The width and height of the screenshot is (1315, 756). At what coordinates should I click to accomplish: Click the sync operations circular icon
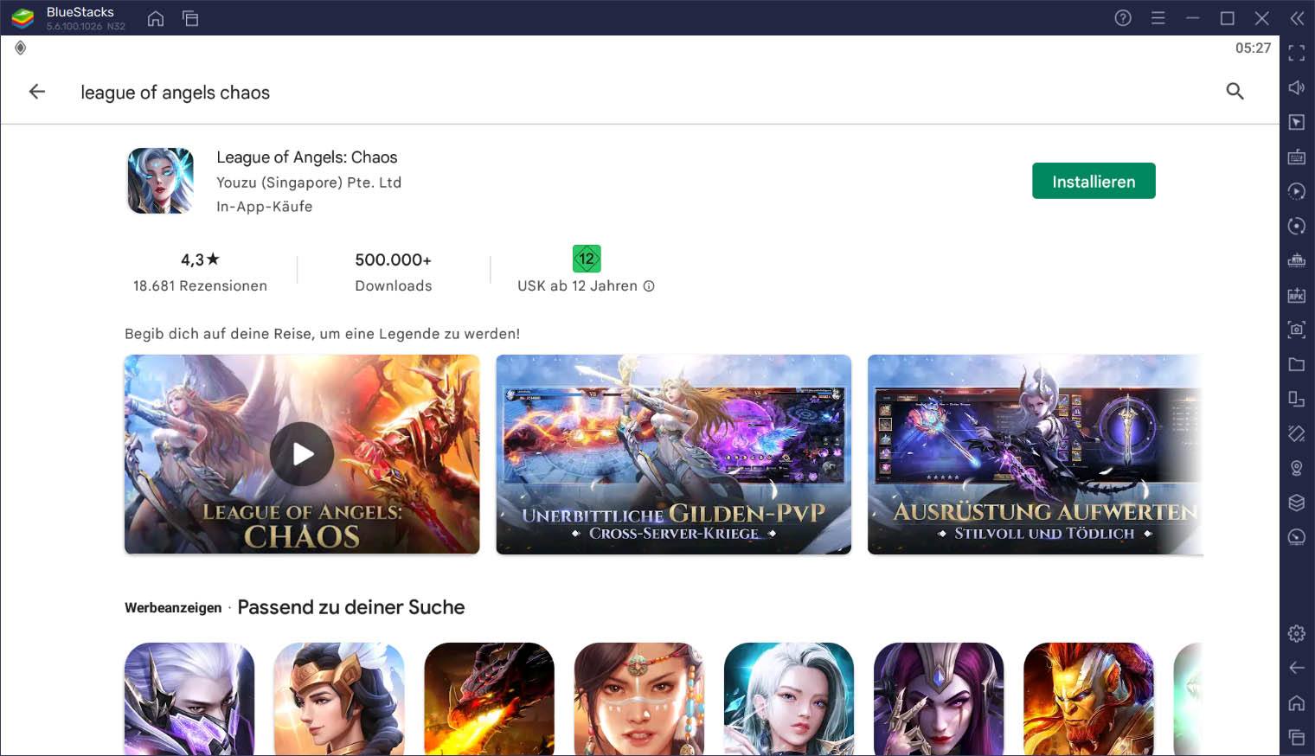pos(1296,226)
